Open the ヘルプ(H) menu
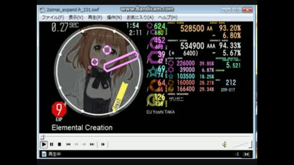Viewport: 294px width, 165px height. point(168,18)
